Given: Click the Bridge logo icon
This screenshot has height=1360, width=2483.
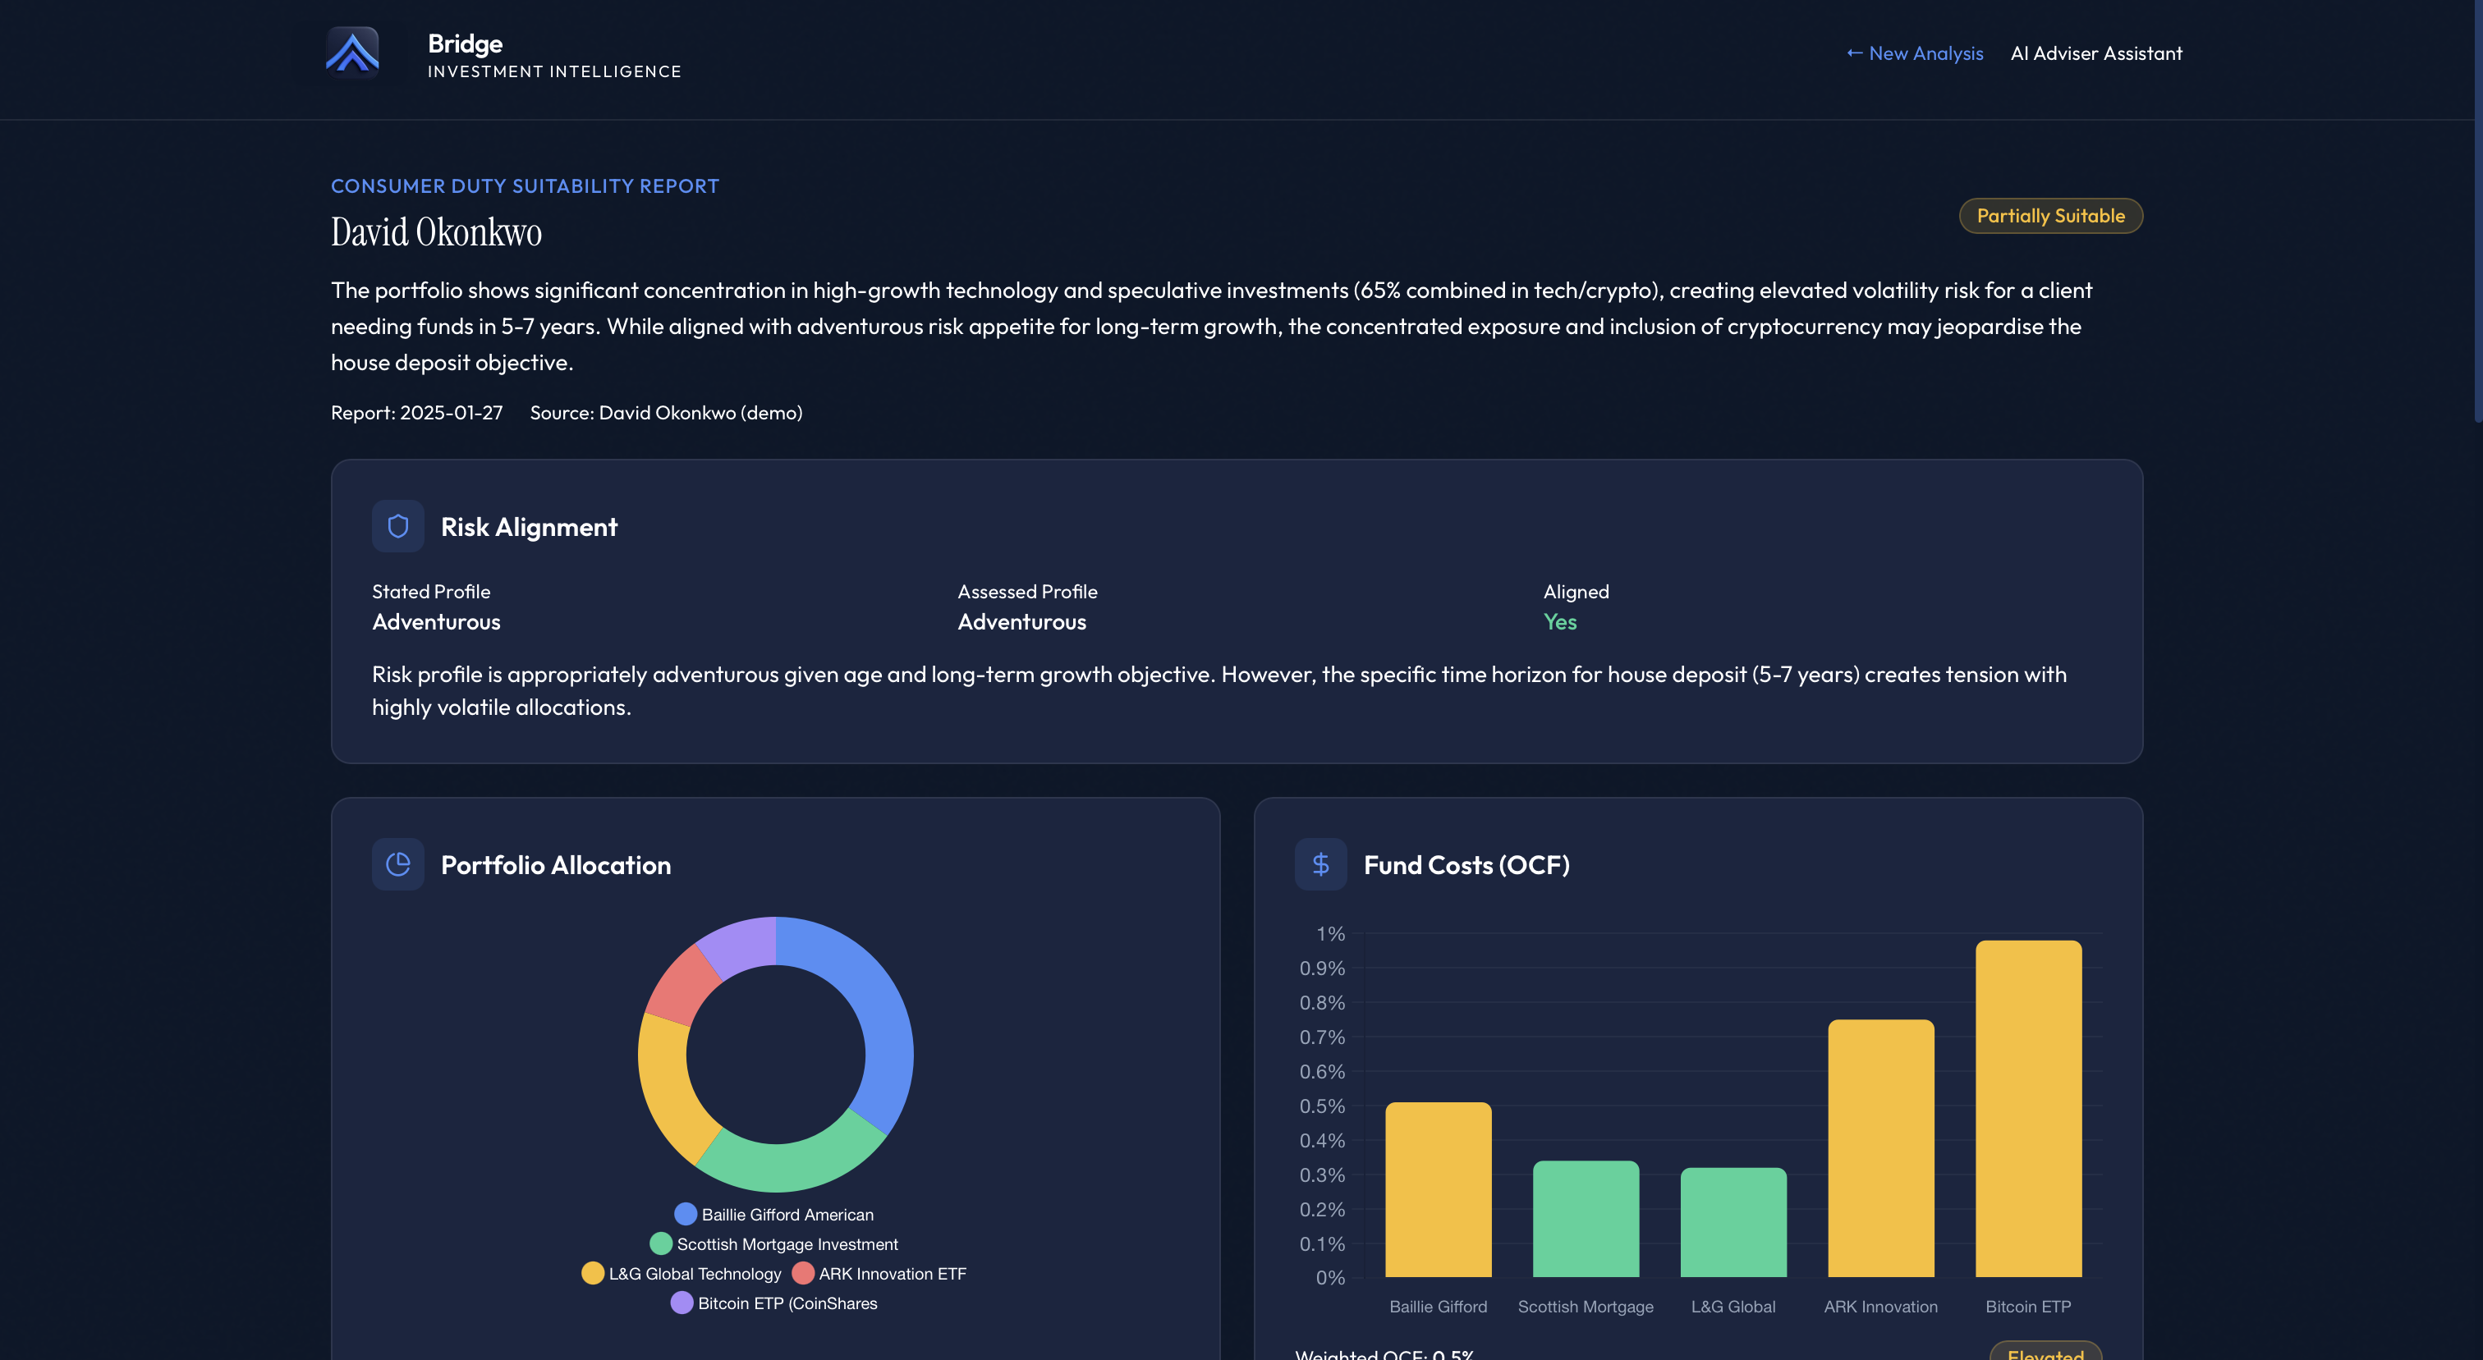Looking at the screenshot, I should pyautogui.click(x=351, y=52).
